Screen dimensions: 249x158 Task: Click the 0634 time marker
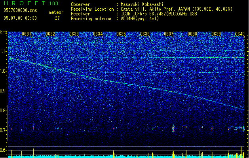point(98,34)
